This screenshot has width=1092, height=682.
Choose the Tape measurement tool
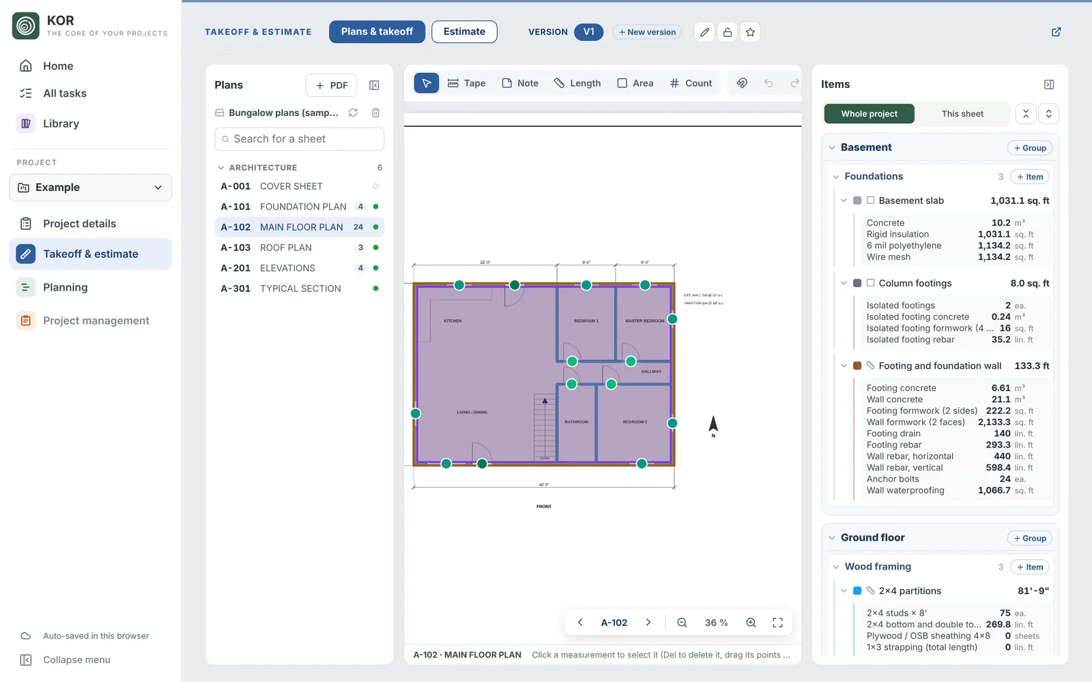pos(467,83)
